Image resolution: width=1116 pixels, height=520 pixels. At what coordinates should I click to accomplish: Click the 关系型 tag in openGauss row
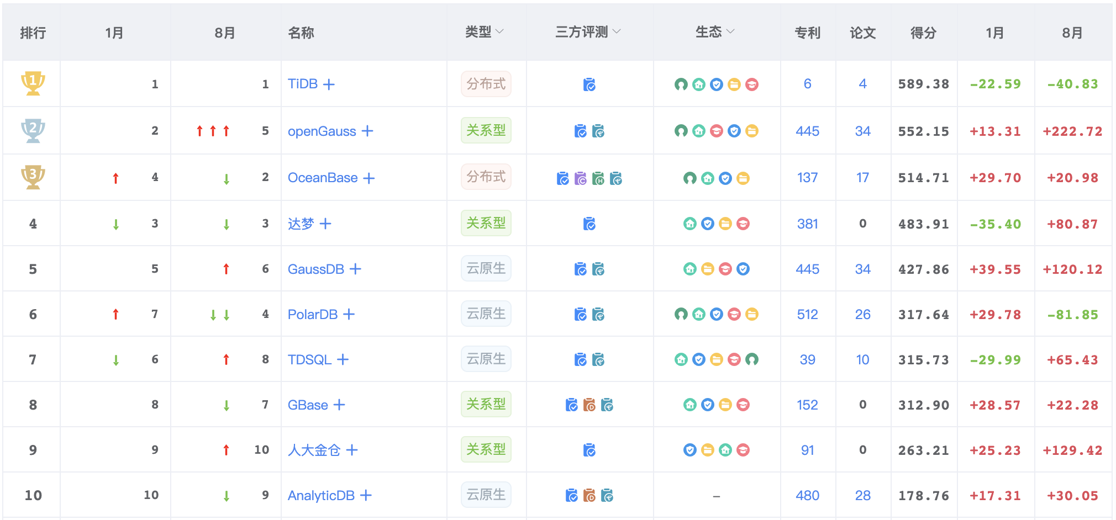486,131
